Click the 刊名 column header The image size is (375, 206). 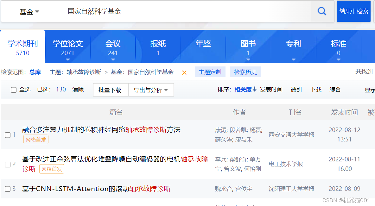(x=295, y=112)
